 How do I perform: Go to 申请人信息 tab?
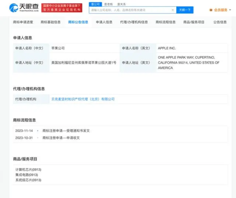click(104, 22)
